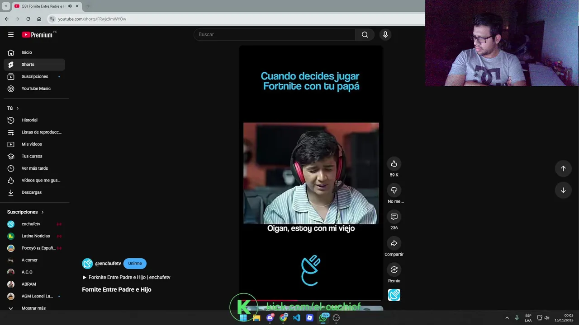Viewport: 579px width, 325px height.
Task: Dislike the short with thumbs down
Action: pos(394,190)
